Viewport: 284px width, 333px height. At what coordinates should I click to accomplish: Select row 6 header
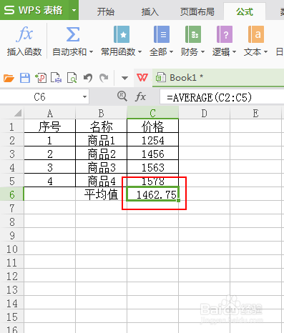pos(11,194)
